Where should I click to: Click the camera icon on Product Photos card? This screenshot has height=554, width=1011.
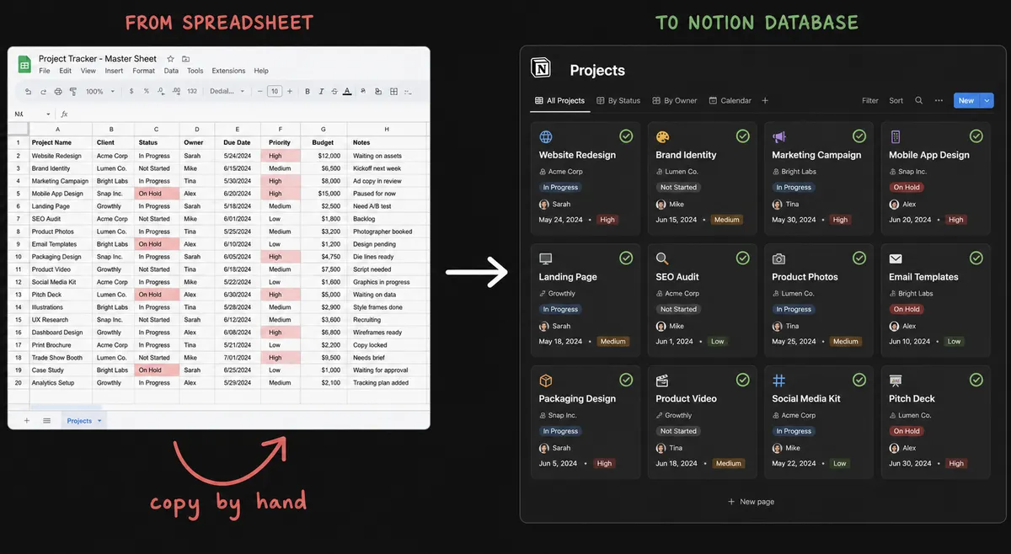click(779, 258)
